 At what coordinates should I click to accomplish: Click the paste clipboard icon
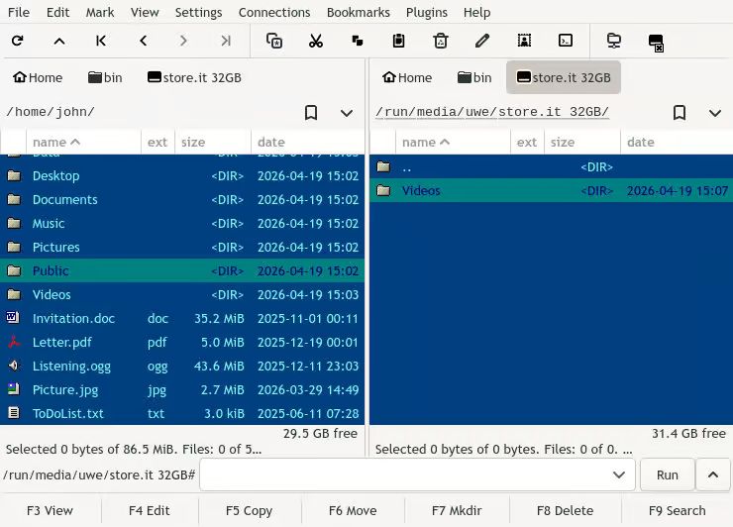tap(399, 41)
